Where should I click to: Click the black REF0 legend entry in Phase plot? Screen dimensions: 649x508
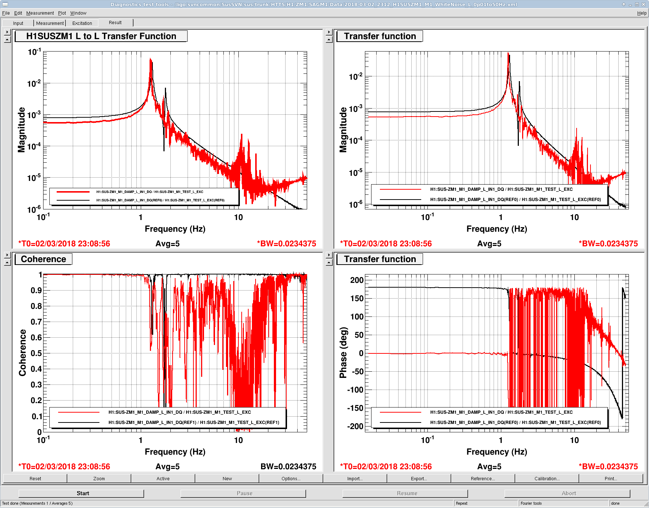pos(490,422)
